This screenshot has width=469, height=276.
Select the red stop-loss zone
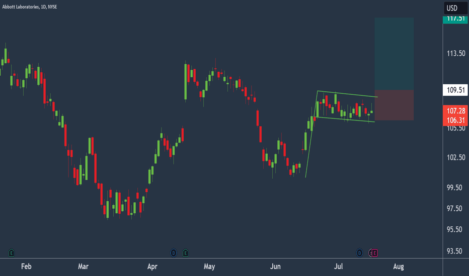click(x=394, y=105)
